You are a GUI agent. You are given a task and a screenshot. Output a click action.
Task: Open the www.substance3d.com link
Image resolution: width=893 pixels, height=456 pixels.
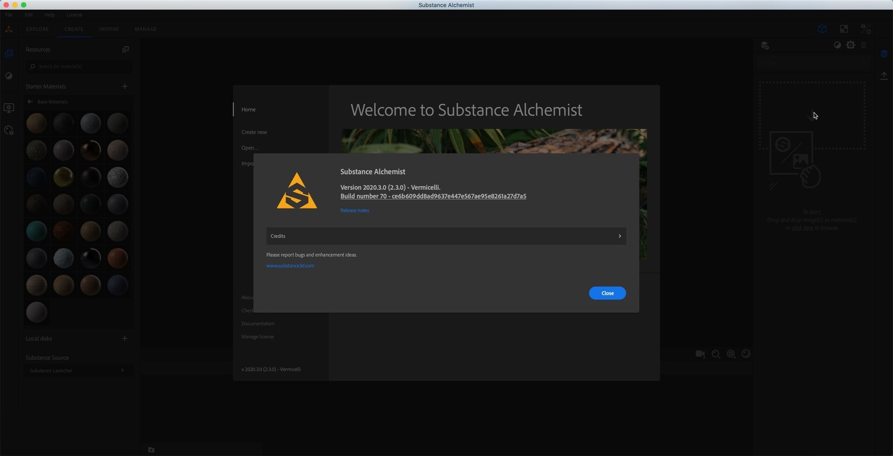(290, 266)
